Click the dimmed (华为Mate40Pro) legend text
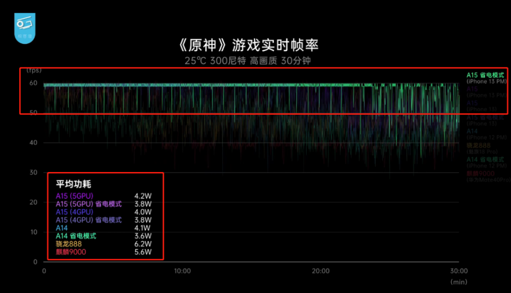 (488, 180)
